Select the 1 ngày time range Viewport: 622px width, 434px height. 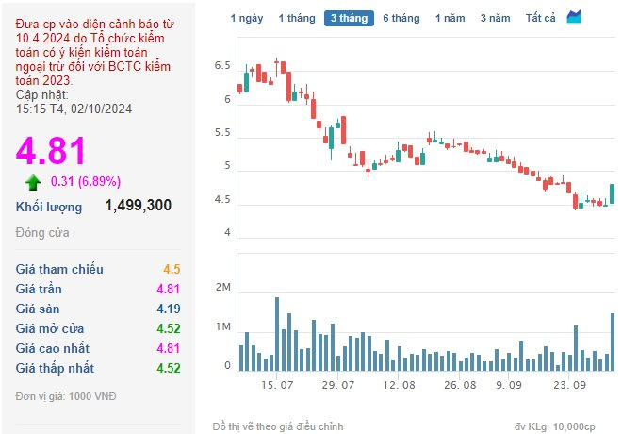[247, 18]
